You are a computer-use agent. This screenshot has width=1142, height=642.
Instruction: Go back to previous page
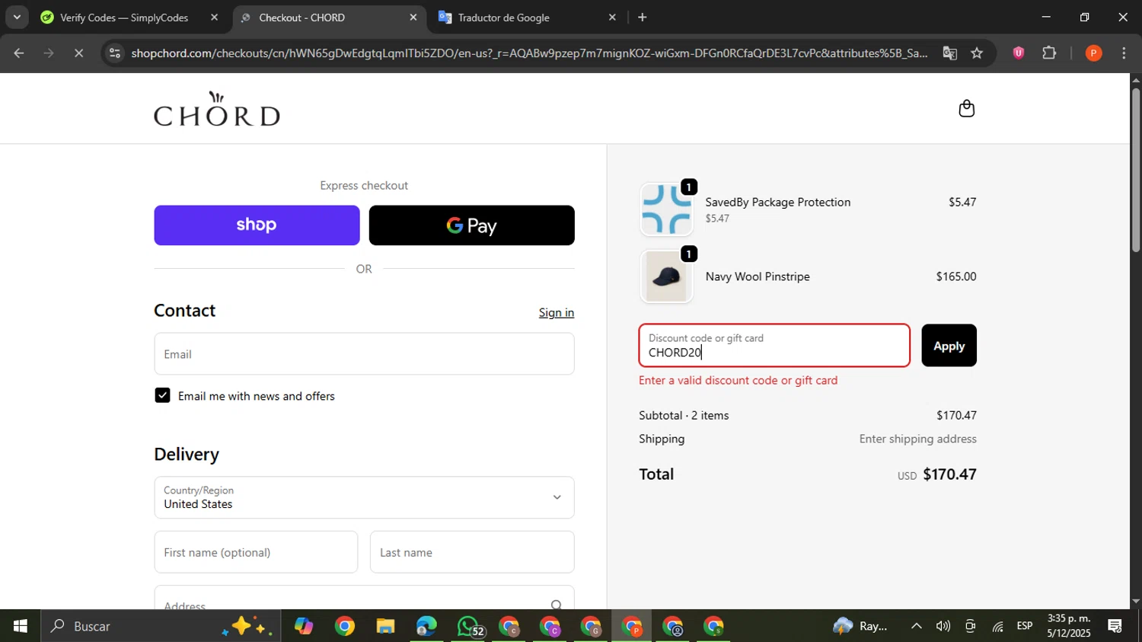click(x=19, y=53)
